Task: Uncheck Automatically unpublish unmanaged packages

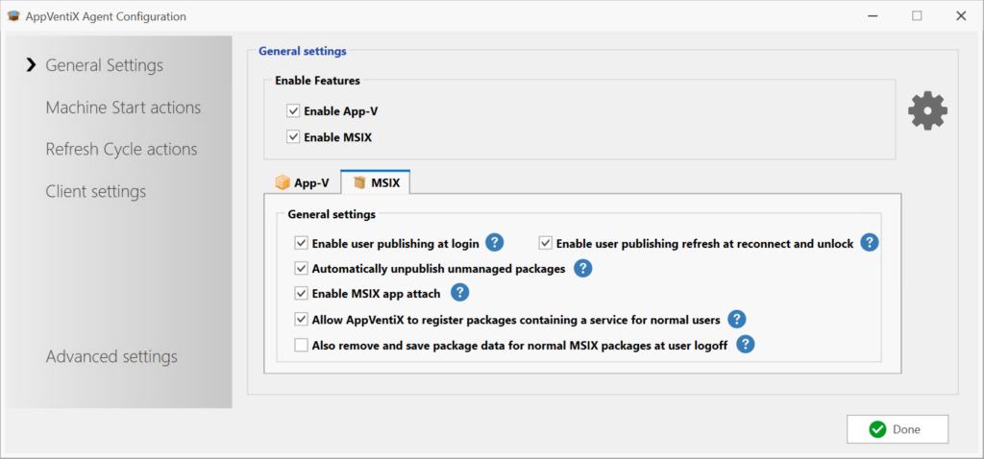Action: pos(302,269)
